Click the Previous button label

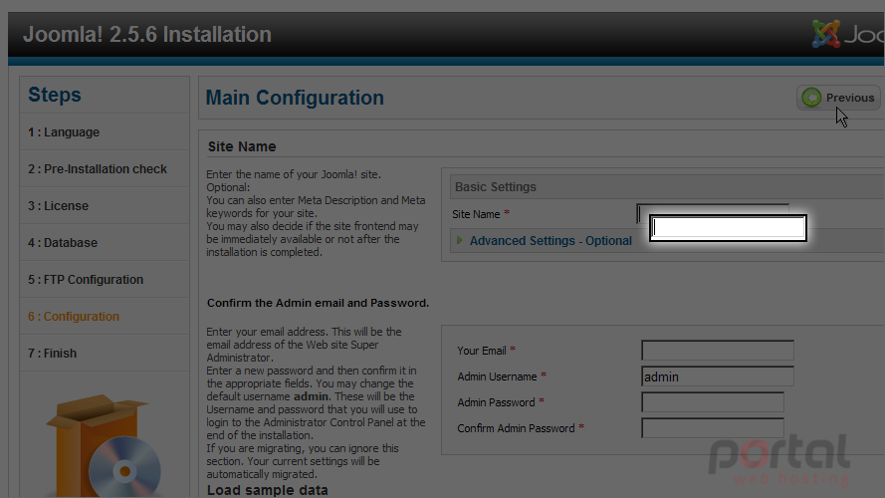point(850,98)
